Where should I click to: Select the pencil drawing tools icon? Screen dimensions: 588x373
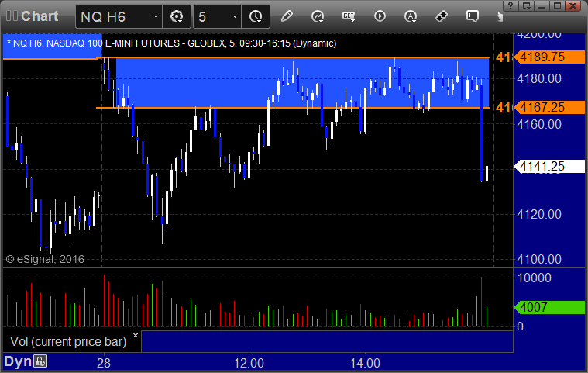(287, 16)
